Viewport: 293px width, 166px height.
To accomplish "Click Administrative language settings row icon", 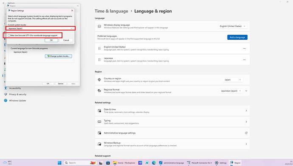I will coord(99,133).
